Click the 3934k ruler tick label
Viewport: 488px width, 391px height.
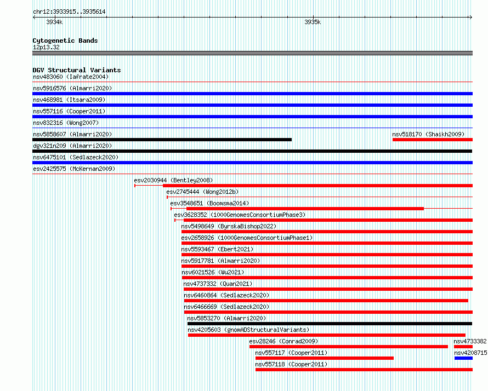point(54,22)
